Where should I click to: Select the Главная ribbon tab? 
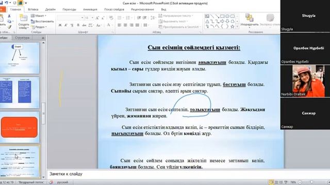pyautogui.click(x=15, y=9)
